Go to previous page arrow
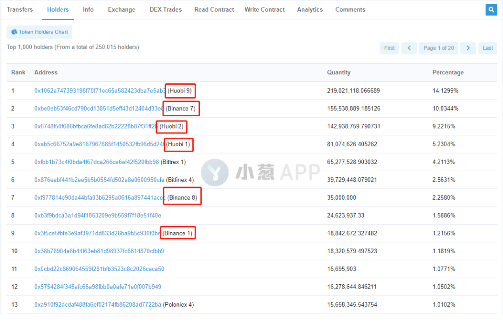 [x=409, y=48]
